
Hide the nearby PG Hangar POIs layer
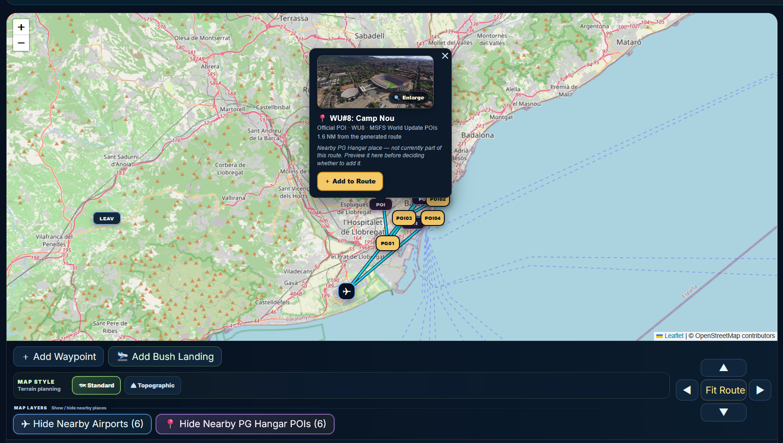(x=245, y=424)
